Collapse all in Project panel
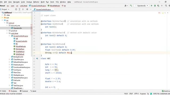 point(23,9)
